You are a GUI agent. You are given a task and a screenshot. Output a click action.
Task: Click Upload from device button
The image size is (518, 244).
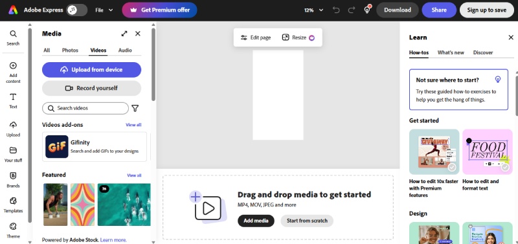click(91, 70)
